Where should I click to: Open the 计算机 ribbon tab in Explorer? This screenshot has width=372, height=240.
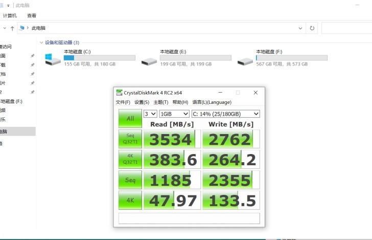[x=10, y=16]
